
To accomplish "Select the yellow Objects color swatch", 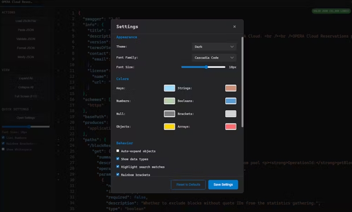I will [x=169, y=127].
